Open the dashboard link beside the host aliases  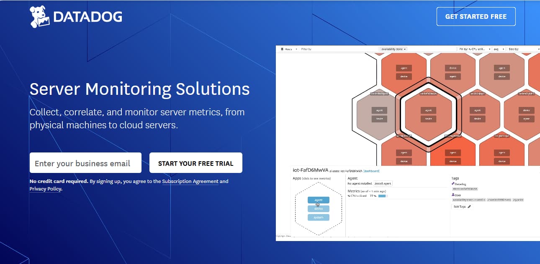371,171
